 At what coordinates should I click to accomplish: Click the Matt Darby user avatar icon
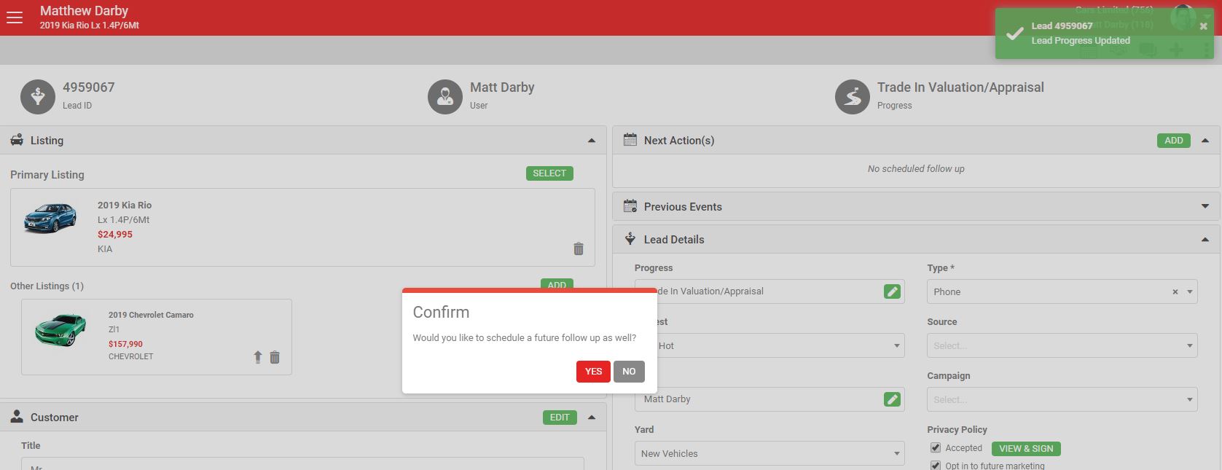pos(445,97)
